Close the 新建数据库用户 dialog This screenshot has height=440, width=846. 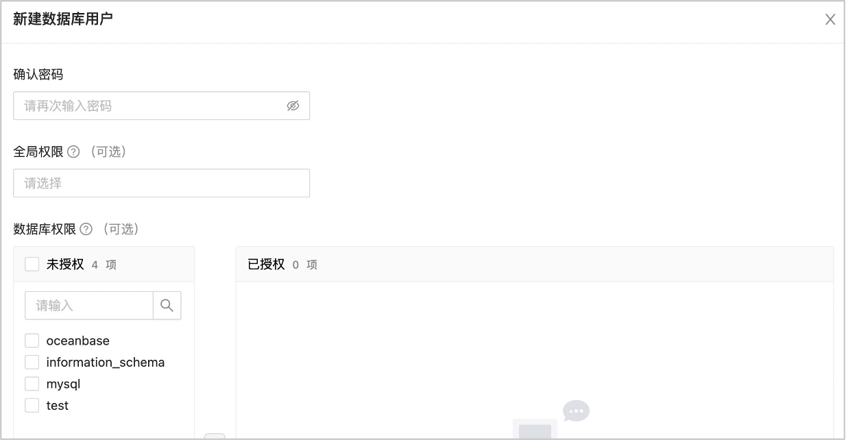[x=830, y=19]
